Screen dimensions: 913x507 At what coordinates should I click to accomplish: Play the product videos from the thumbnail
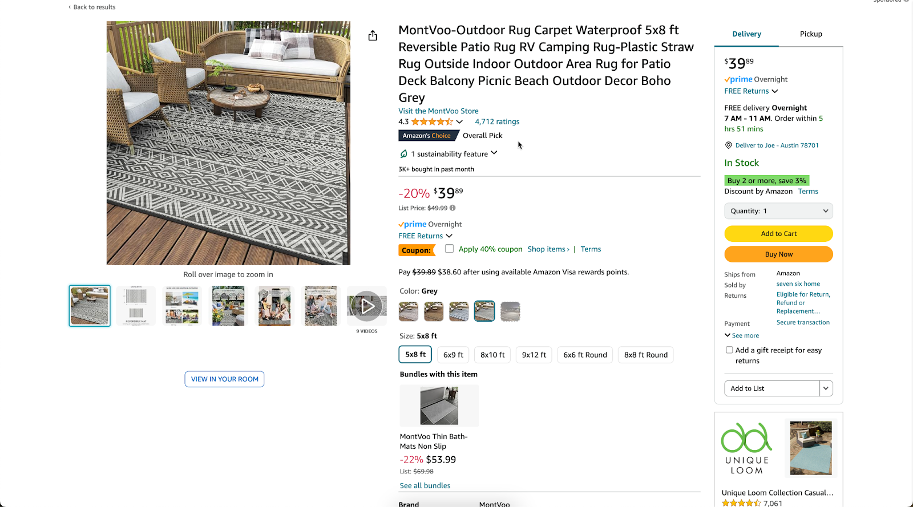(367, 306)
